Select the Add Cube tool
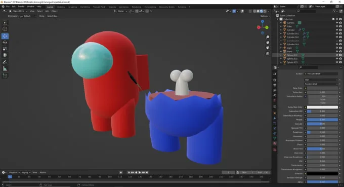The width and height of the screenshot is (344, 187). pyautogui.click(x=5, y=76)
